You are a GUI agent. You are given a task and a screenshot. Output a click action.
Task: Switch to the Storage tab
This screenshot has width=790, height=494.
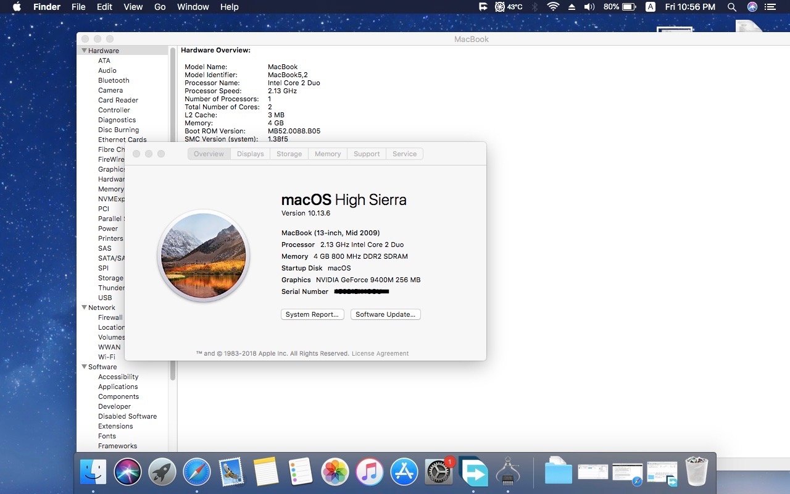coord(289,154)
